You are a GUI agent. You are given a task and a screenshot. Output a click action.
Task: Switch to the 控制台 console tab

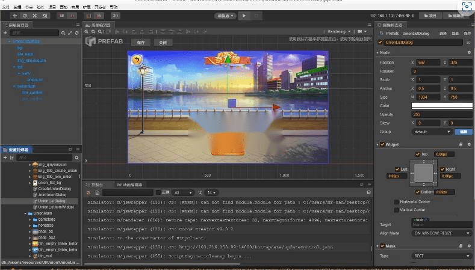95,185
